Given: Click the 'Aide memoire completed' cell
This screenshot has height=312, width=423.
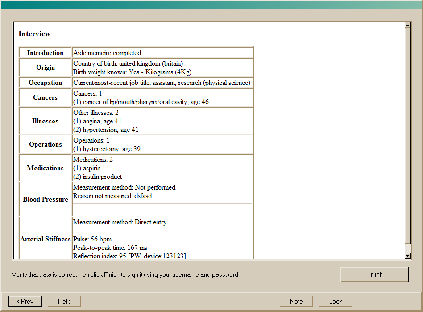Looking at the screenshot, I should 107,53.
